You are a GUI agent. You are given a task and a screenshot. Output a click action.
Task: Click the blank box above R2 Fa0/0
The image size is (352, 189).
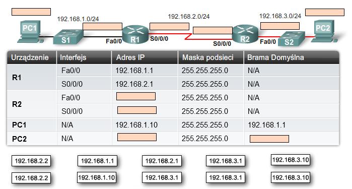coord(280,26)
